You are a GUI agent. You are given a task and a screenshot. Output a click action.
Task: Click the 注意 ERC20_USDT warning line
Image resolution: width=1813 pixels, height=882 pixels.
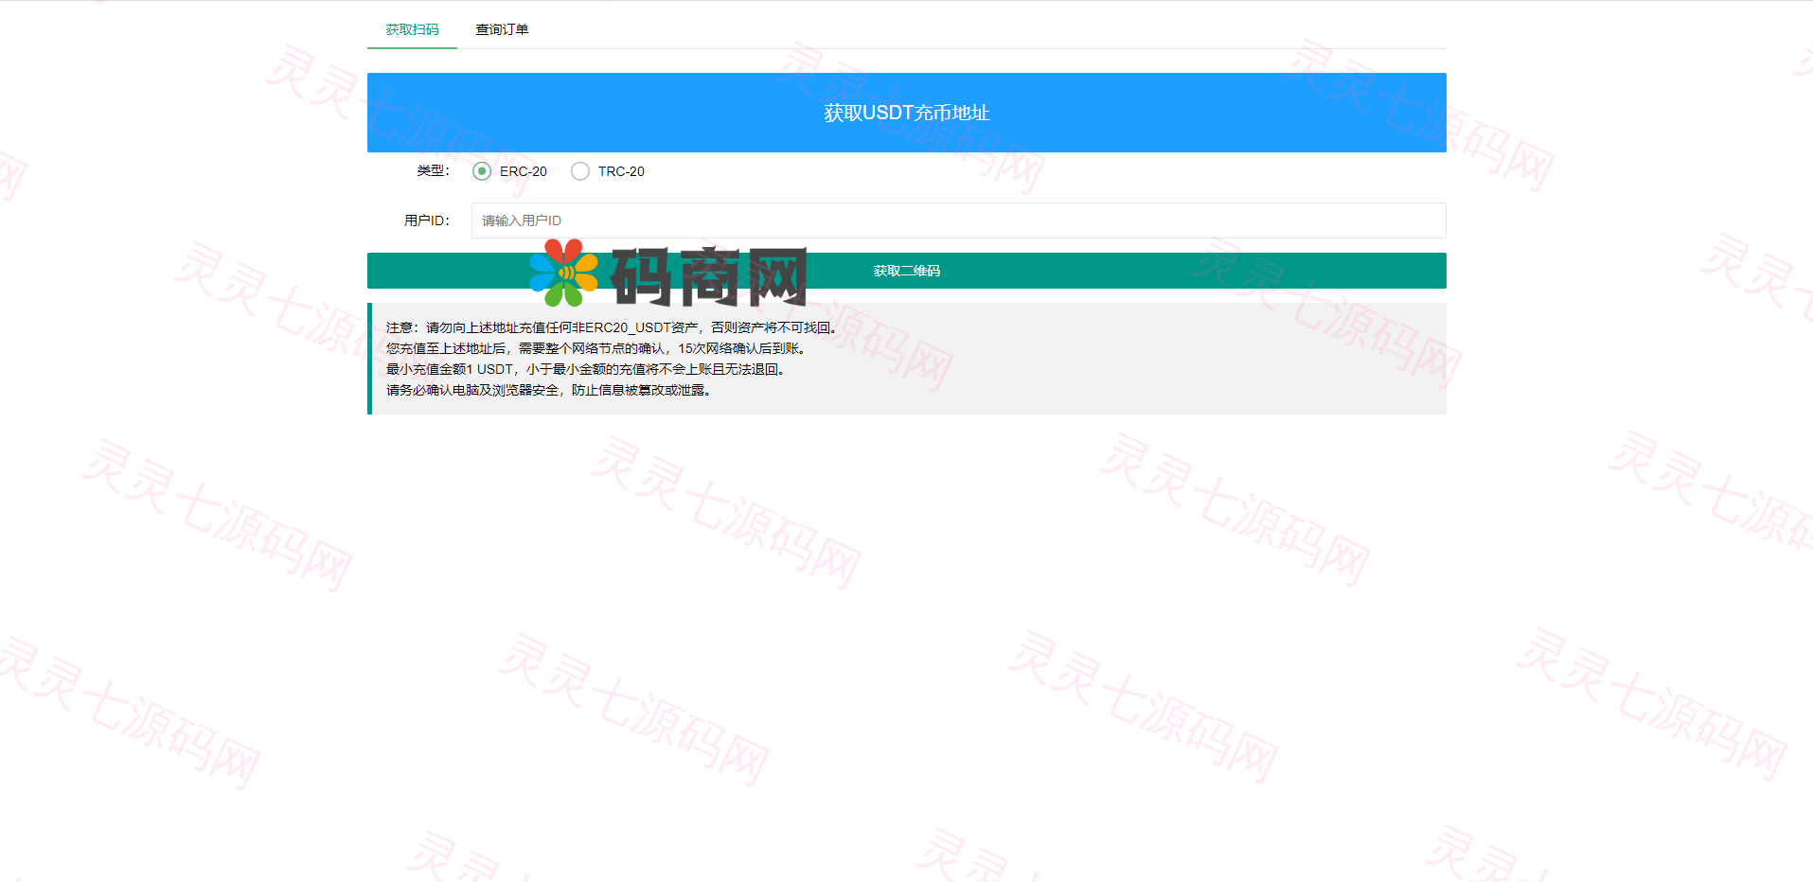(x=612, y=327)
